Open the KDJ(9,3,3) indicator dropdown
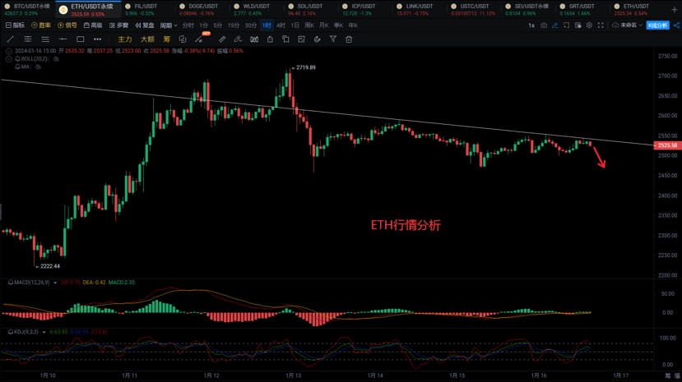 coord(44,332)
